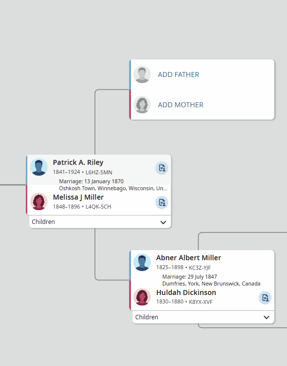287x366 pixels.
Task: Open record hints icon for Patrick A. Riley
Action: [x=162, y=168]
